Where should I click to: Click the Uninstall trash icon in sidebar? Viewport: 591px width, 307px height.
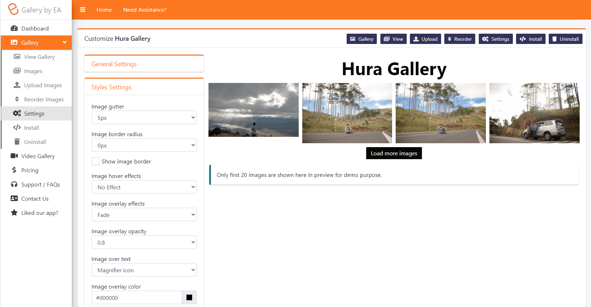pyautogui.click(x=17, y=141)
